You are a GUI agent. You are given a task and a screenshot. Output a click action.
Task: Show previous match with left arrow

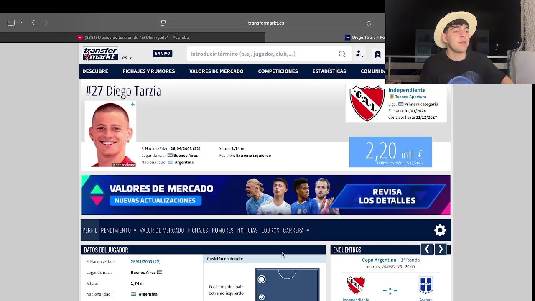coord(427,250)
